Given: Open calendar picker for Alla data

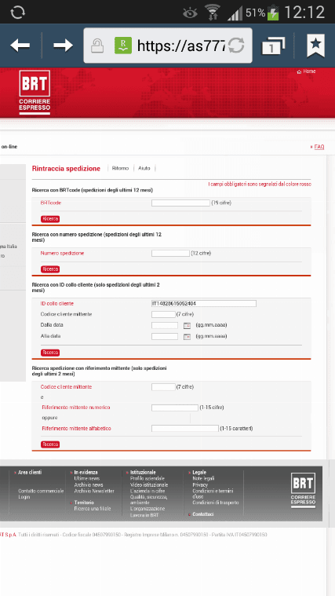Looking at the screenshot, I should (187, 336).
